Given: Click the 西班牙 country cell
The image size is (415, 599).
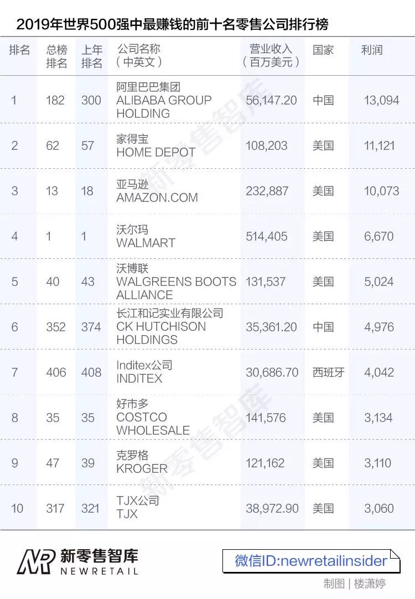Looking at the screenshot, I should point(328,372).
